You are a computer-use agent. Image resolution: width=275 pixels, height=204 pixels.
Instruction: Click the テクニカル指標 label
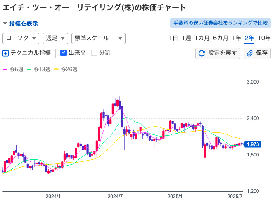coord(31,53)
